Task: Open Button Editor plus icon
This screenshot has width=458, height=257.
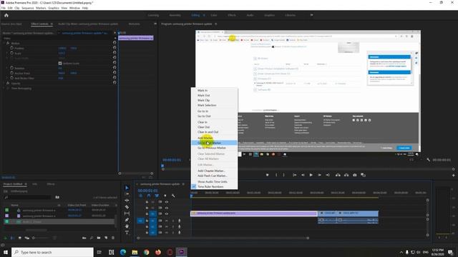Action: (x=453, y=175)
